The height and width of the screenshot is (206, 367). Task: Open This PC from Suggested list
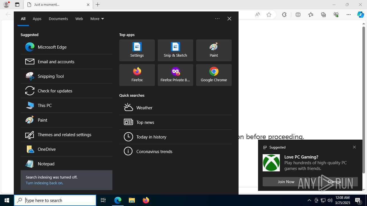pos(66,105)
